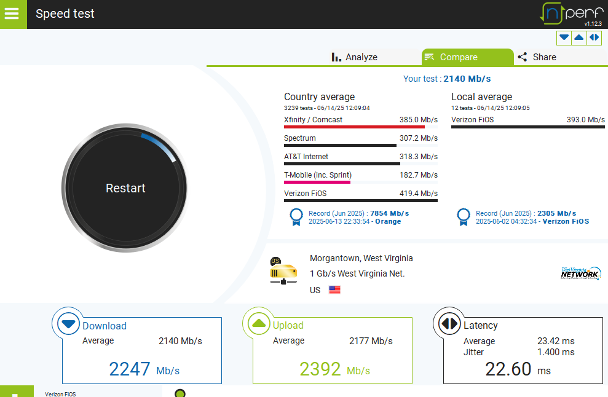Screen dimensions: 608x397
Task: Click the Spectrum row
Action: point(361,140)
